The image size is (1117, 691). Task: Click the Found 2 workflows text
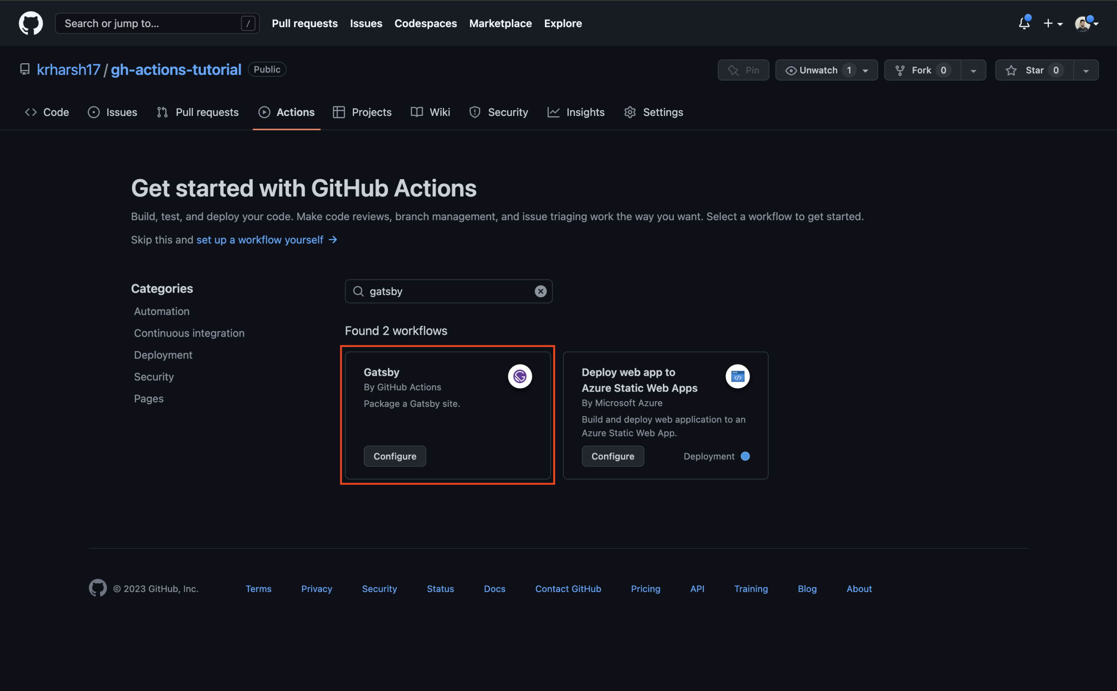(396, 331)
